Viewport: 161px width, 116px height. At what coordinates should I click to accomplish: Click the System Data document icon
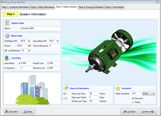click(7, 23)
